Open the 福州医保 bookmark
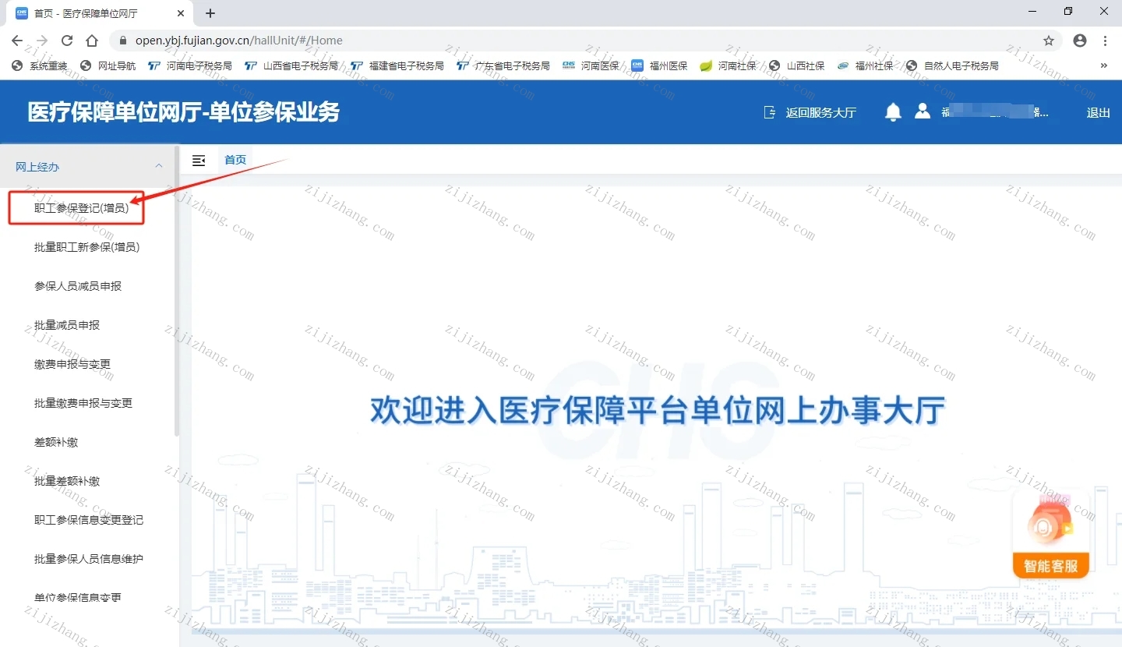 click(659, 65)
